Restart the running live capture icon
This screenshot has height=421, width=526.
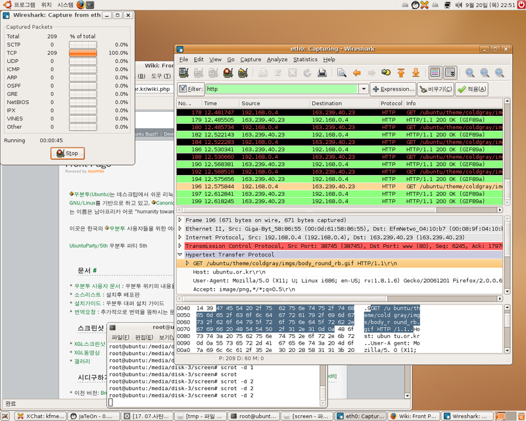pos(243,72)
